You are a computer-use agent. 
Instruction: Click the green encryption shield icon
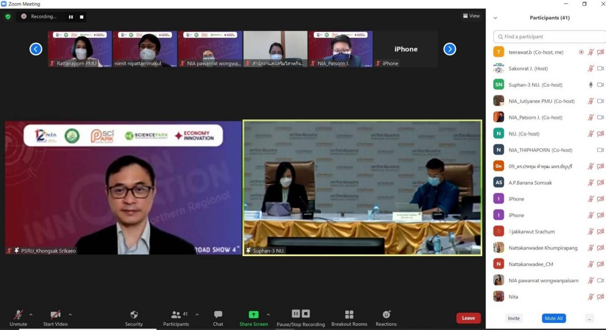[x=8, y=17]
